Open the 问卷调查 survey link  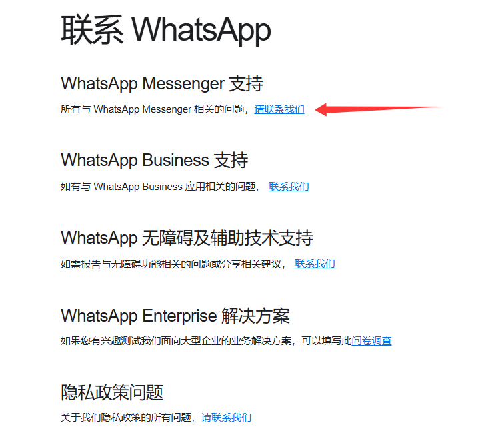click(372, 340)
